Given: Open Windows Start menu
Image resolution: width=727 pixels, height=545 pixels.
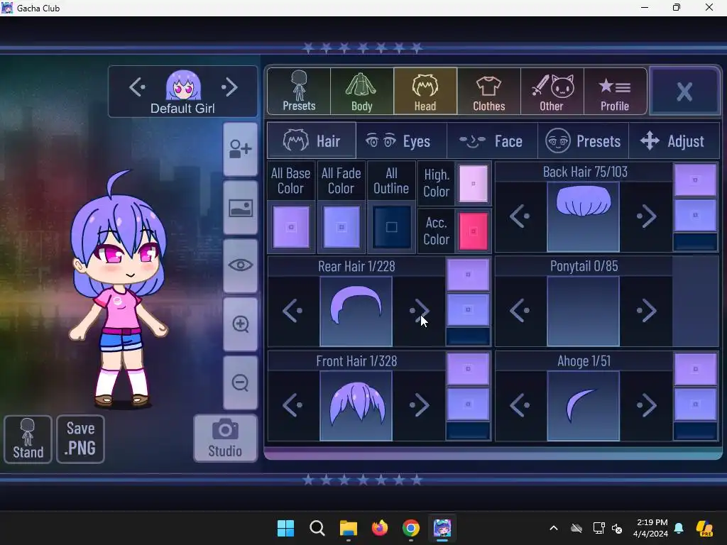Looking at the screenshot, I should tap(285, 528).
